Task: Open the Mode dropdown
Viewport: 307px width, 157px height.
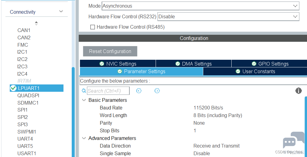Action: (x=200, y=6)
